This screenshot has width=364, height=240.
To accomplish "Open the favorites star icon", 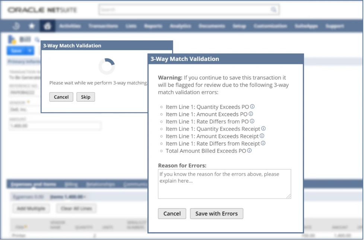I will pos(32,26).
